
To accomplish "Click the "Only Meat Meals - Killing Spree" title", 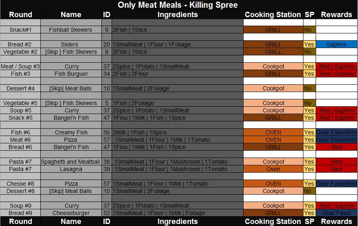I will point(178,5).
